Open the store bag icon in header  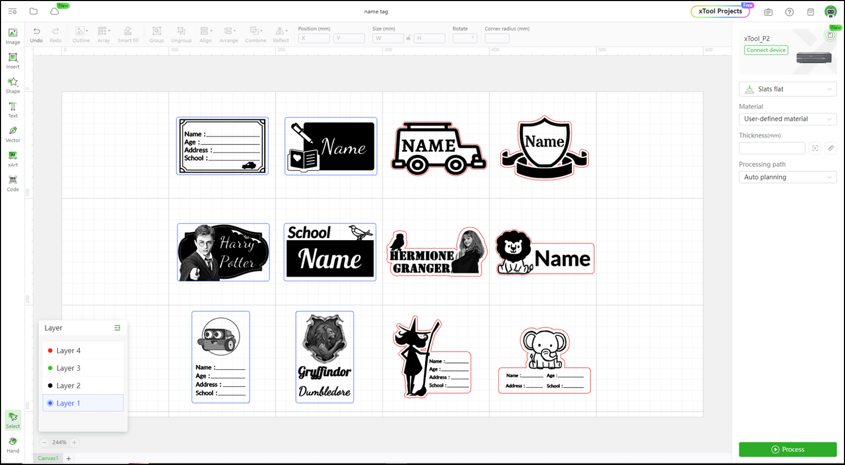pos(810,12)
